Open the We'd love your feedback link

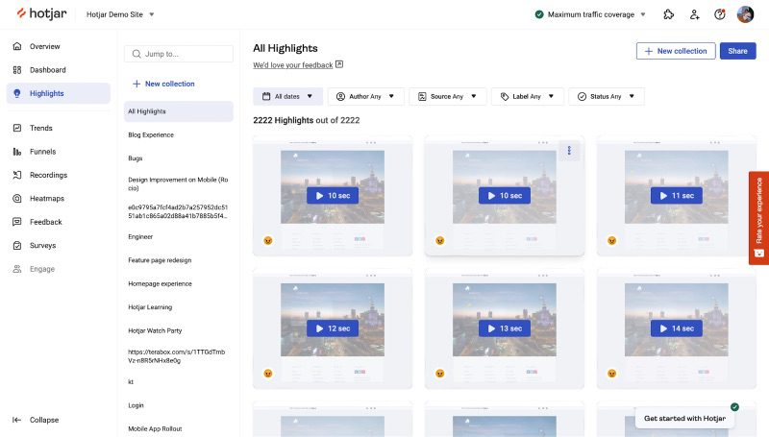coord(293,64)
